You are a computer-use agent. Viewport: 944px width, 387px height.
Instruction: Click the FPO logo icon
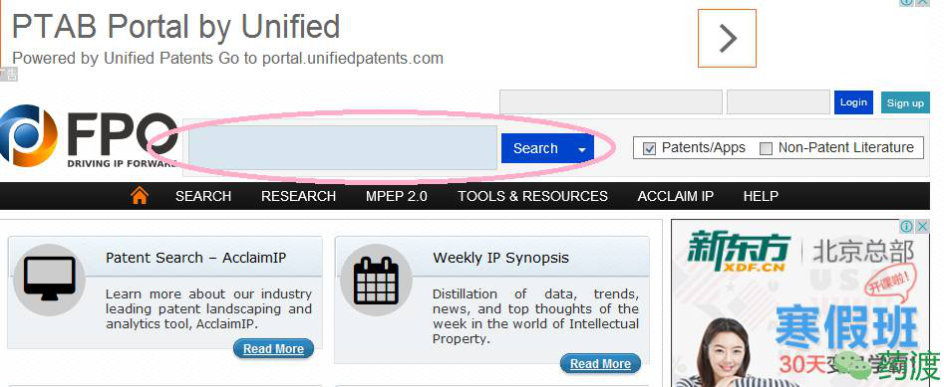[x=28, y=136]
